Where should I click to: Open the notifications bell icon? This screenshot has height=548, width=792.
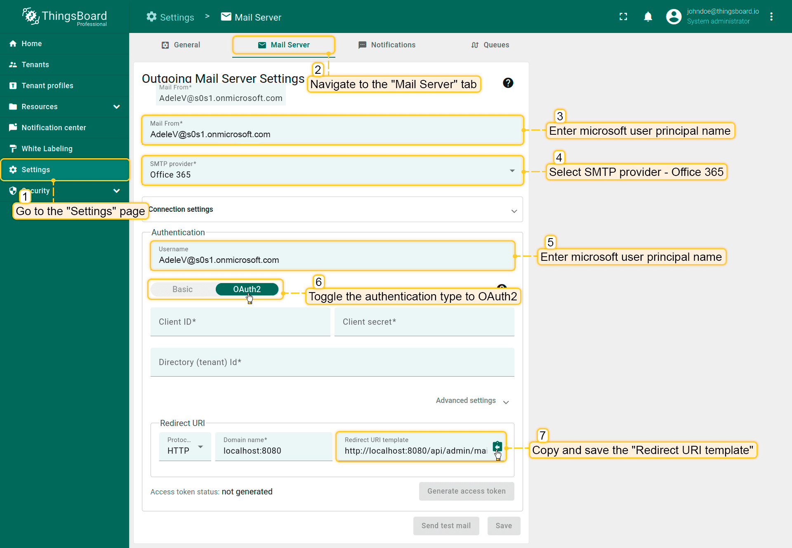click(648, 16)
